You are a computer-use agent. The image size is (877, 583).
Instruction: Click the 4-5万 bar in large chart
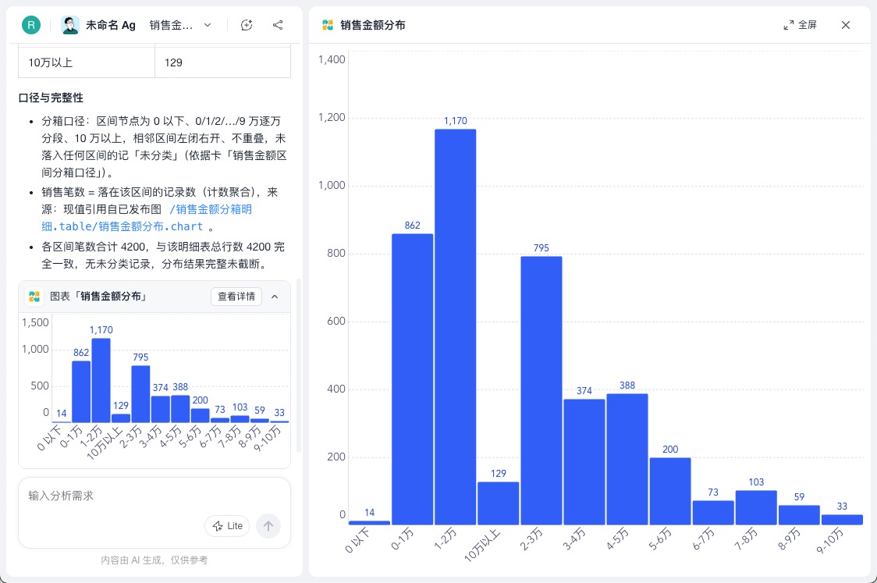[x=627, y=459]
